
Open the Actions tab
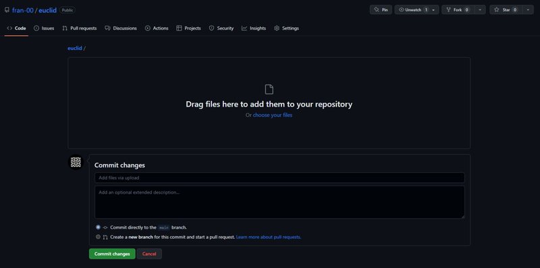(157, 28)
